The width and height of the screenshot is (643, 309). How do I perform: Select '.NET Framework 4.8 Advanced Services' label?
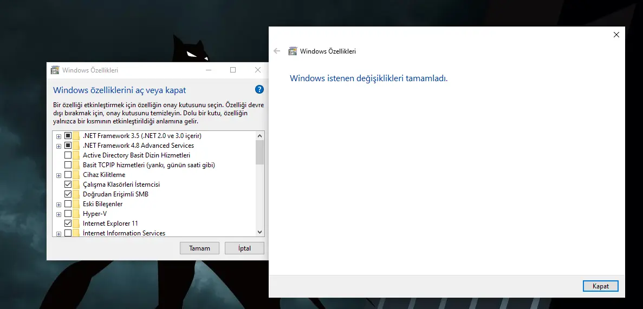click(x=138, y=146)
